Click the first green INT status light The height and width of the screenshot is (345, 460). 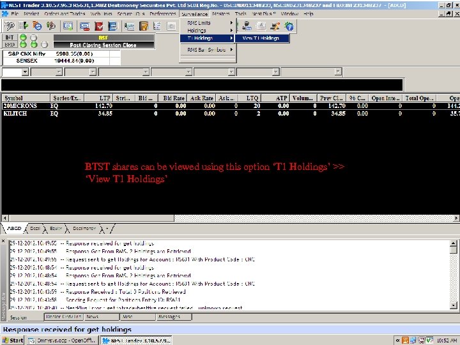click(x=23, y=37)
